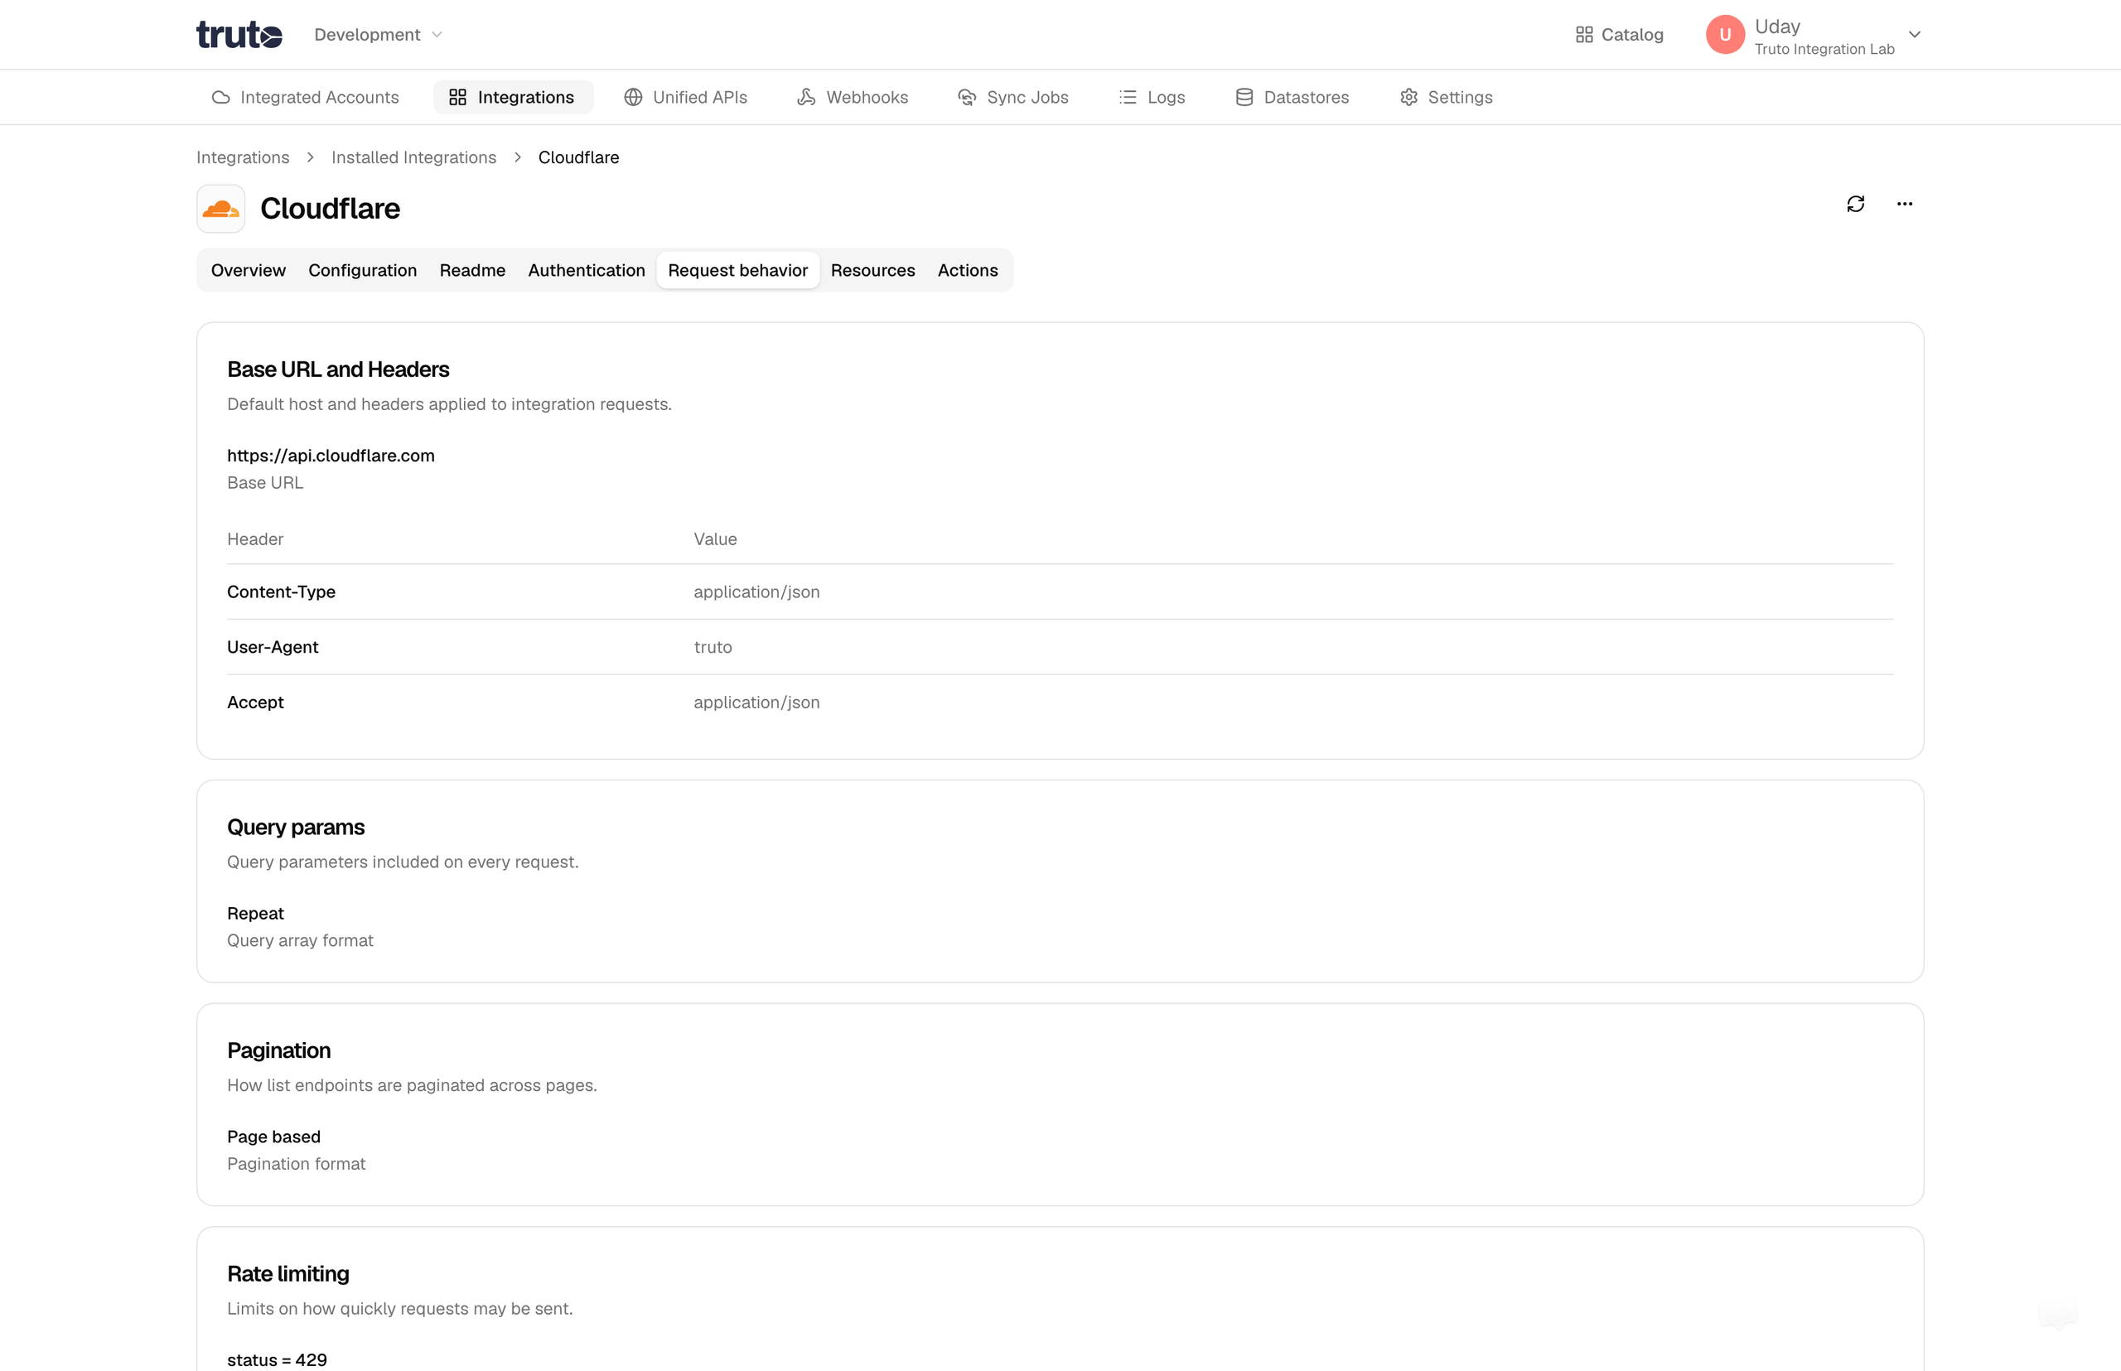Switch to the Authentication tab
Viewport: 2121px width, 1371px height.
pos(586,270)
